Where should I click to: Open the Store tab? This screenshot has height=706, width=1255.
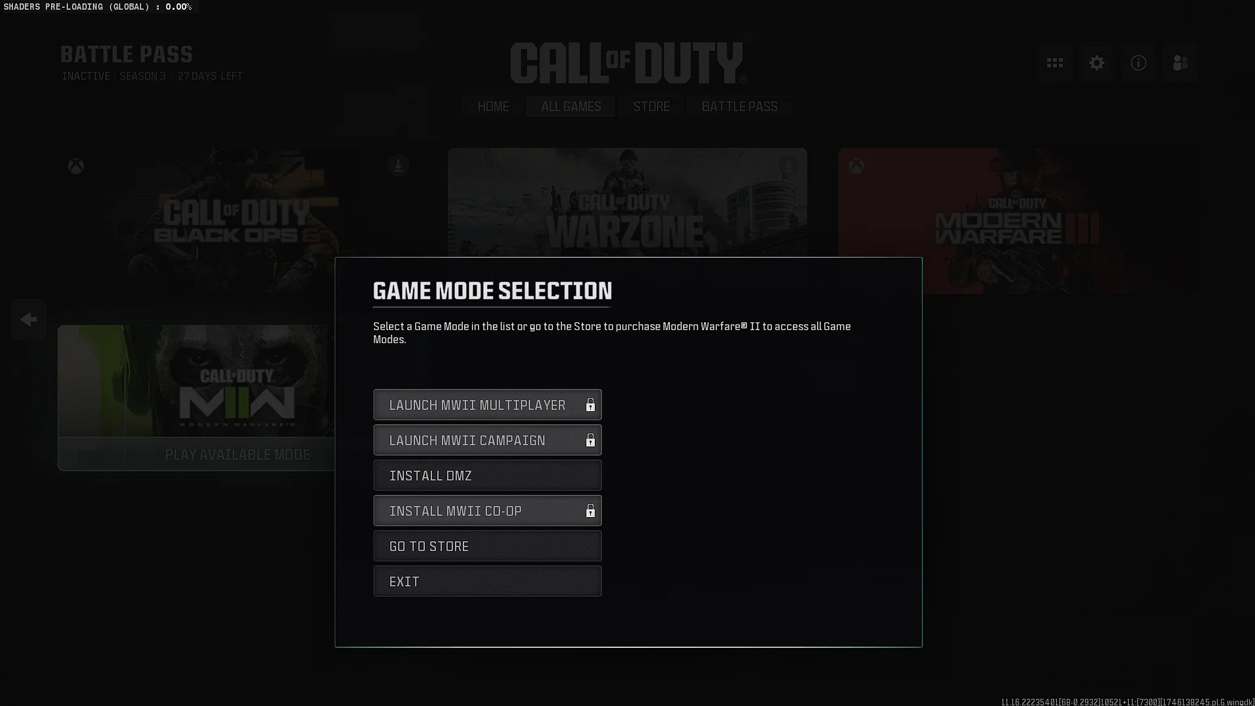tap(651, 107)
